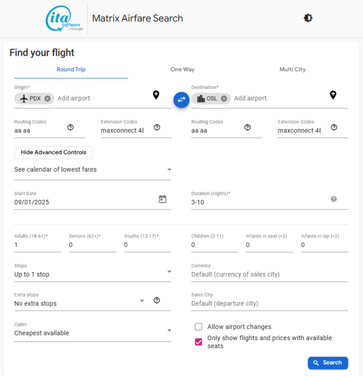Image resolution: width=363 pixels, height=376 pixels.
Task: Click Hide Advanced Controls button
Action: (54, 152)
